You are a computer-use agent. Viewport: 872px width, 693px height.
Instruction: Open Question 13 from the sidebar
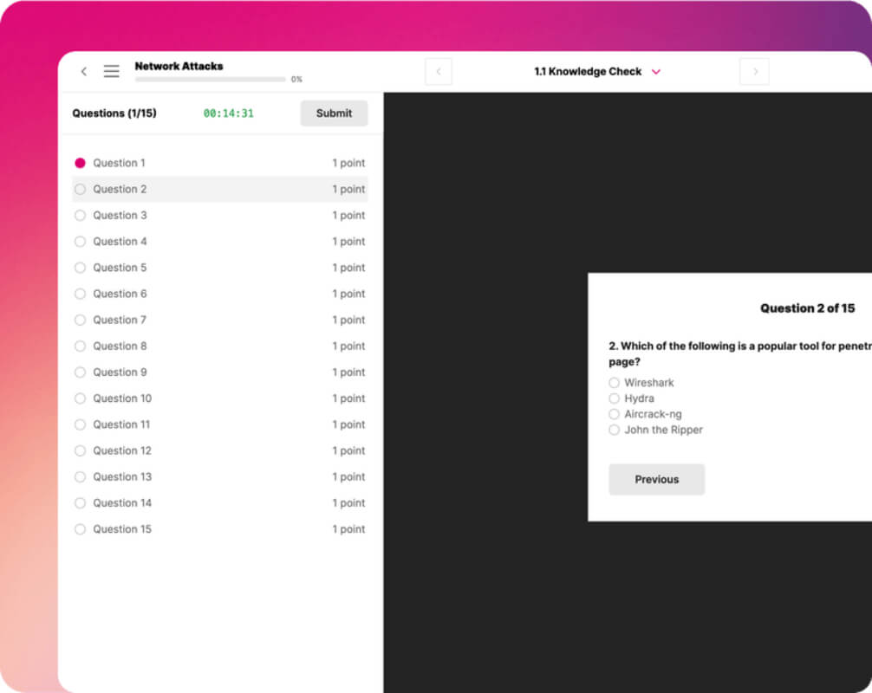[x=219, y=476]
